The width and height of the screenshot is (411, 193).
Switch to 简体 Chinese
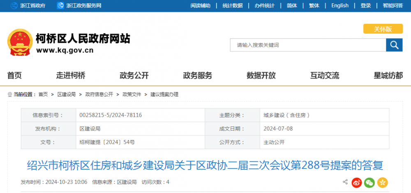(292, 5)
